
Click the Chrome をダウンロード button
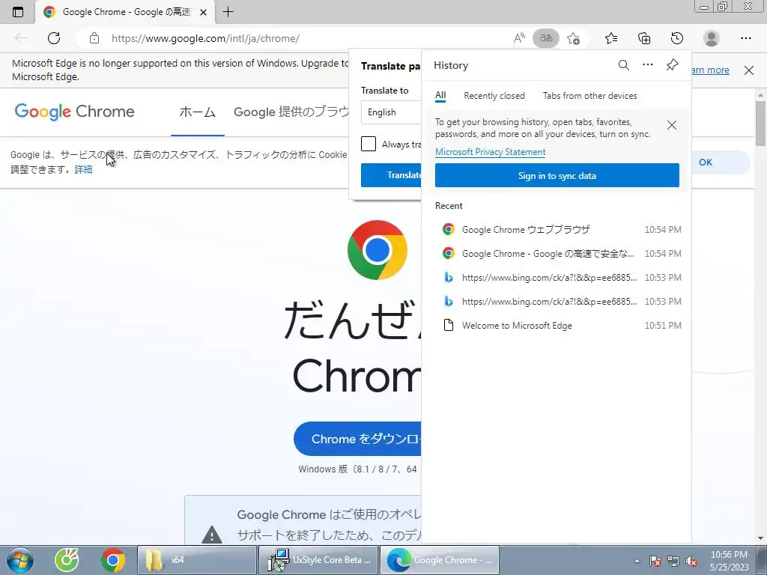point(357,439)
